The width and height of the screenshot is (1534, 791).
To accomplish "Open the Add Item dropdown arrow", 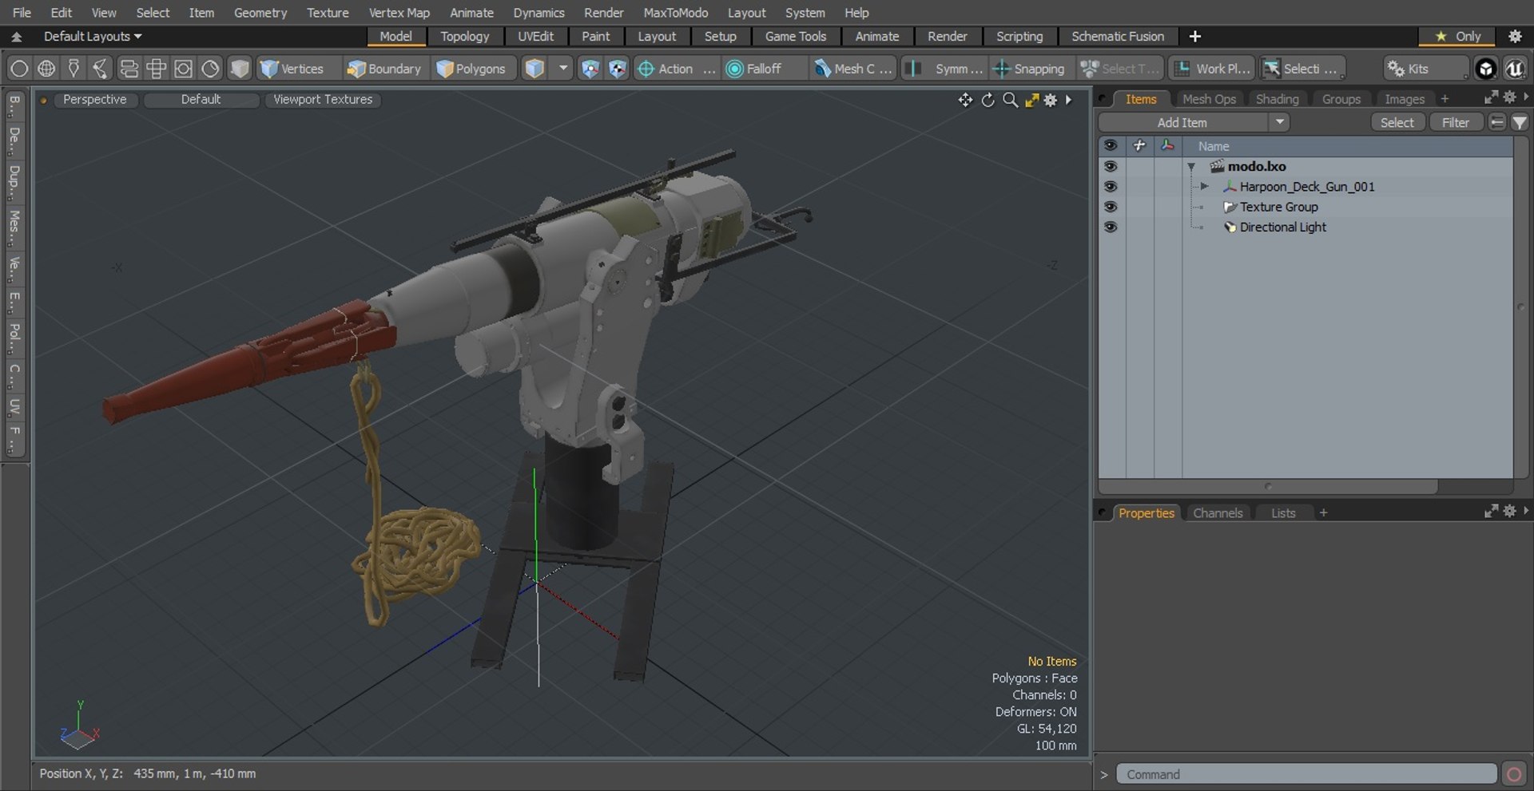I will pos(1280,122).
